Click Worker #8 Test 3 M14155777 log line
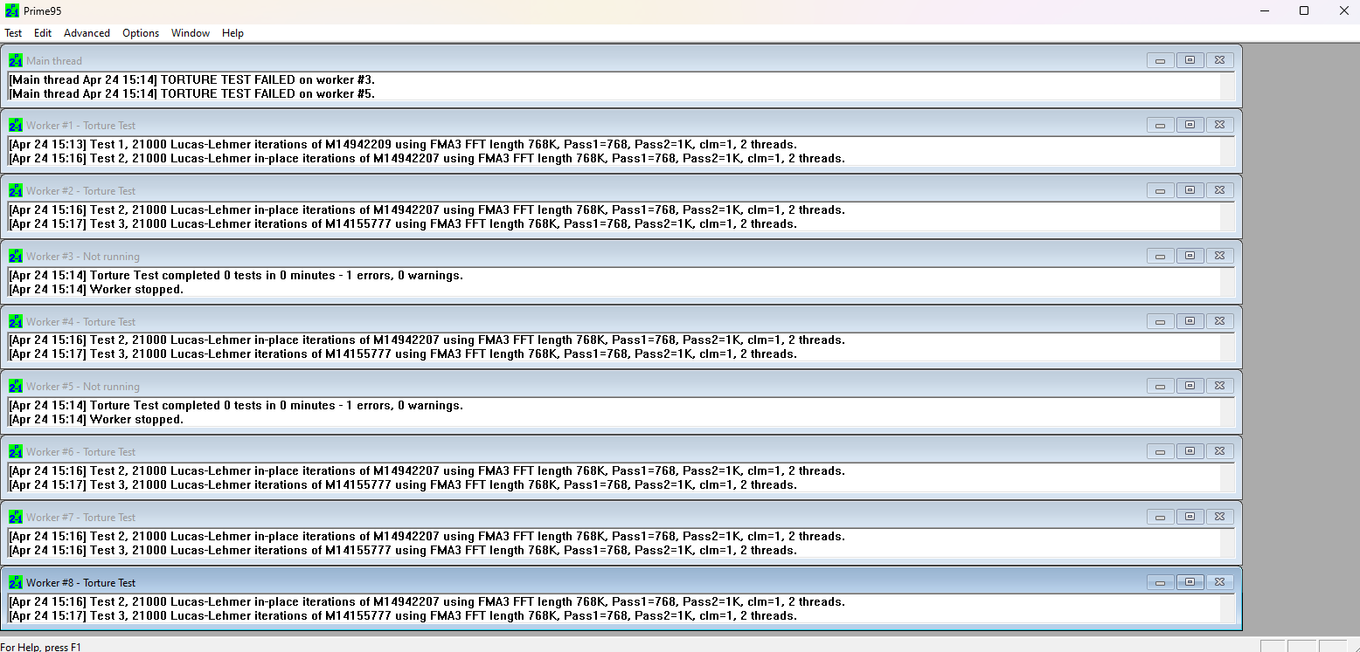This screenshot has width=1360, height=652. pos(403,616)
